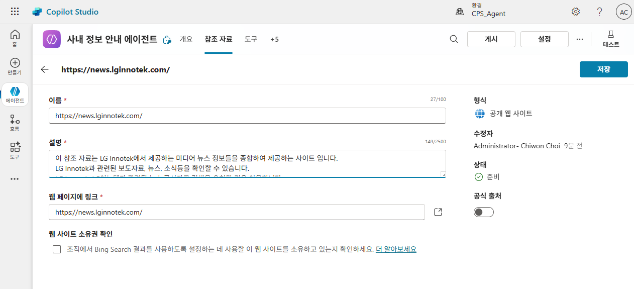Switch to the 개요 tab
The height and width of the screenshot is (289, 634).
[x=186, y=39]
